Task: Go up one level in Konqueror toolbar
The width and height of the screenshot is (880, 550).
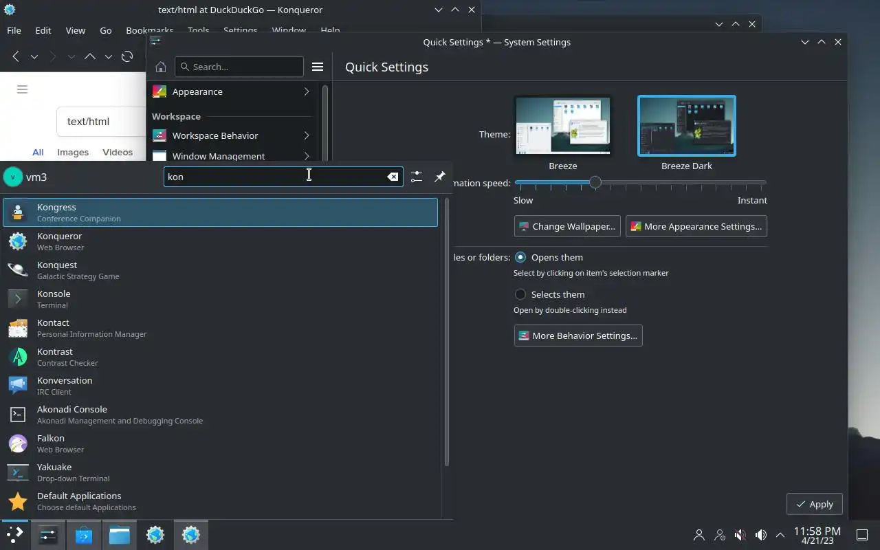Action: click(x=90, y=56)
